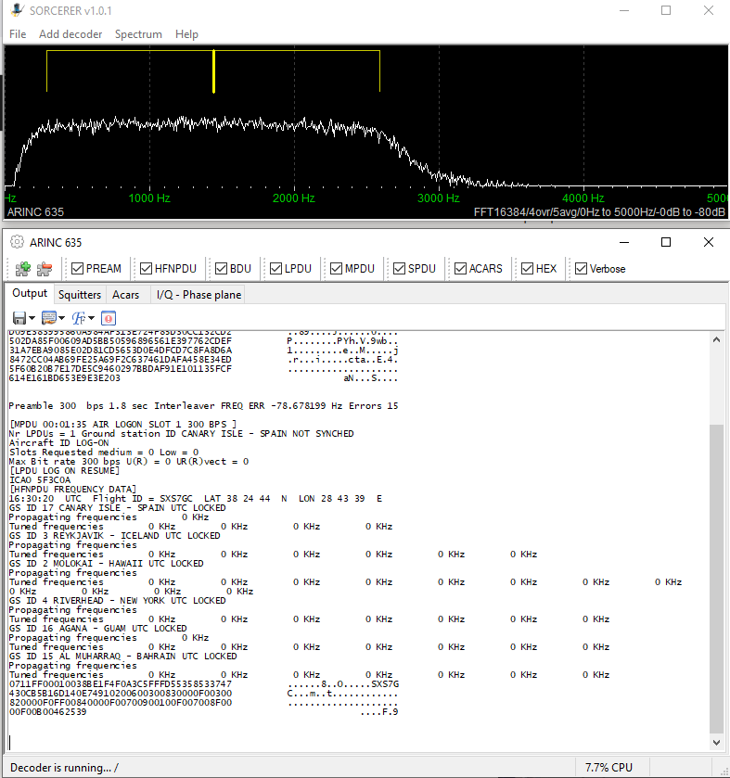
Task: Maximize the SORCERER main window
Action: pos(666,10)
